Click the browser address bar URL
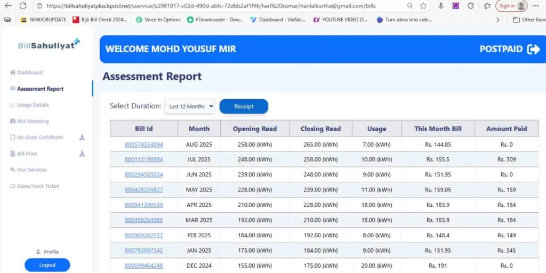Screen dimensions: 546x273 click(213, 6)
